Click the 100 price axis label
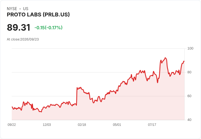 pyautogui.click(x=190, y=48)
